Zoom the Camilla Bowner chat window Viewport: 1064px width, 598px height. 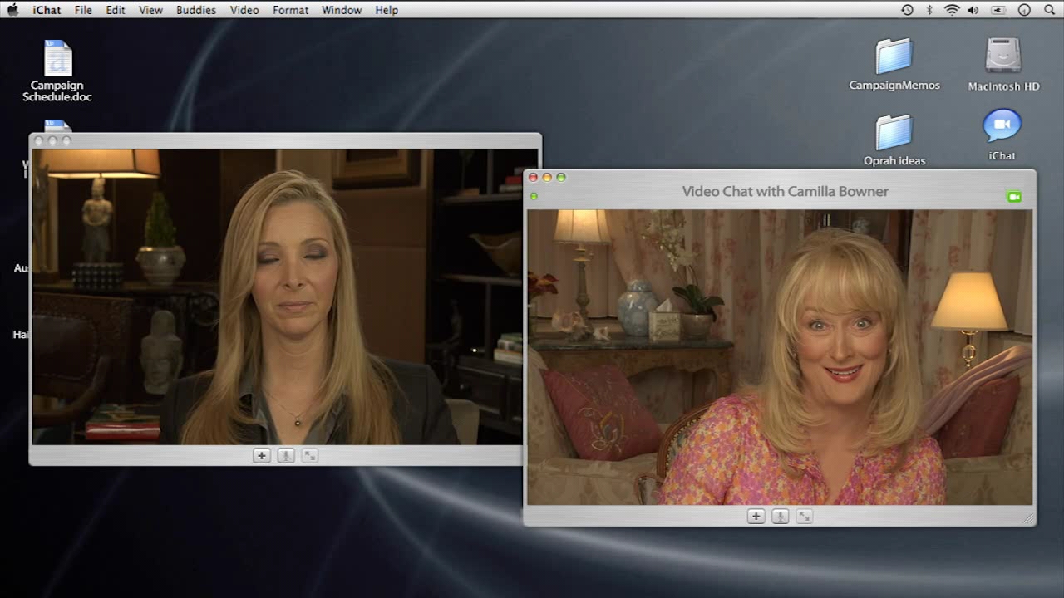click(x=561, y=177)
